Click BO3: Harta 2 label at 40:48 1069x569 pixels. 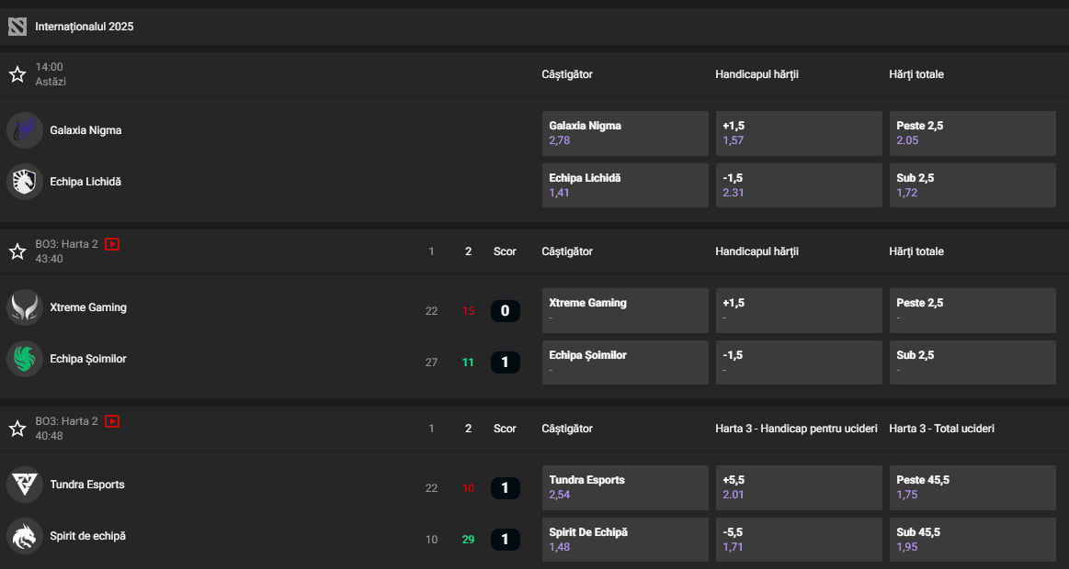(x=67, y=420)
